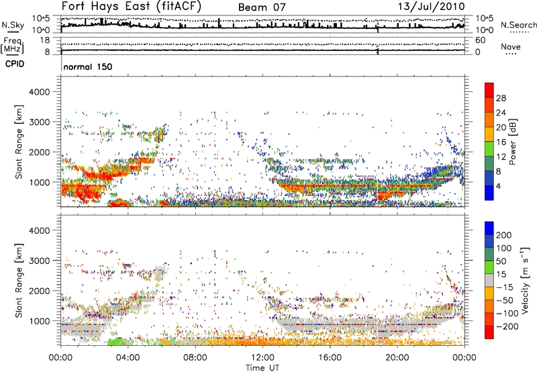Select the "08:00" time axis label
Screen dimensions: 537x372
coord(195,357)
